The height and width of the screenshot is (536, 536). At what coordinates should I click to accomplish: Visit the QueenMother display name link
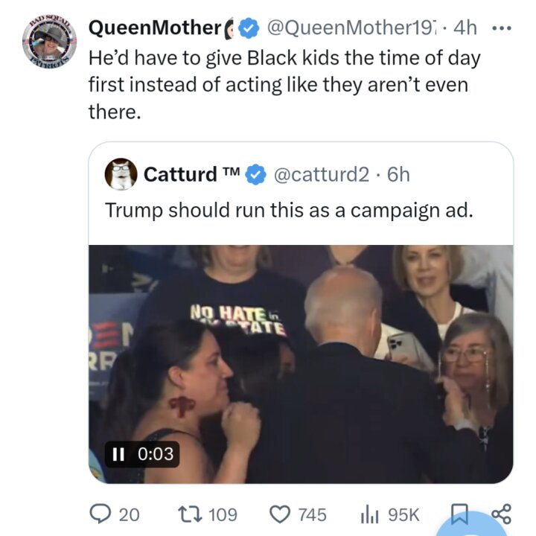pos(155,28)
